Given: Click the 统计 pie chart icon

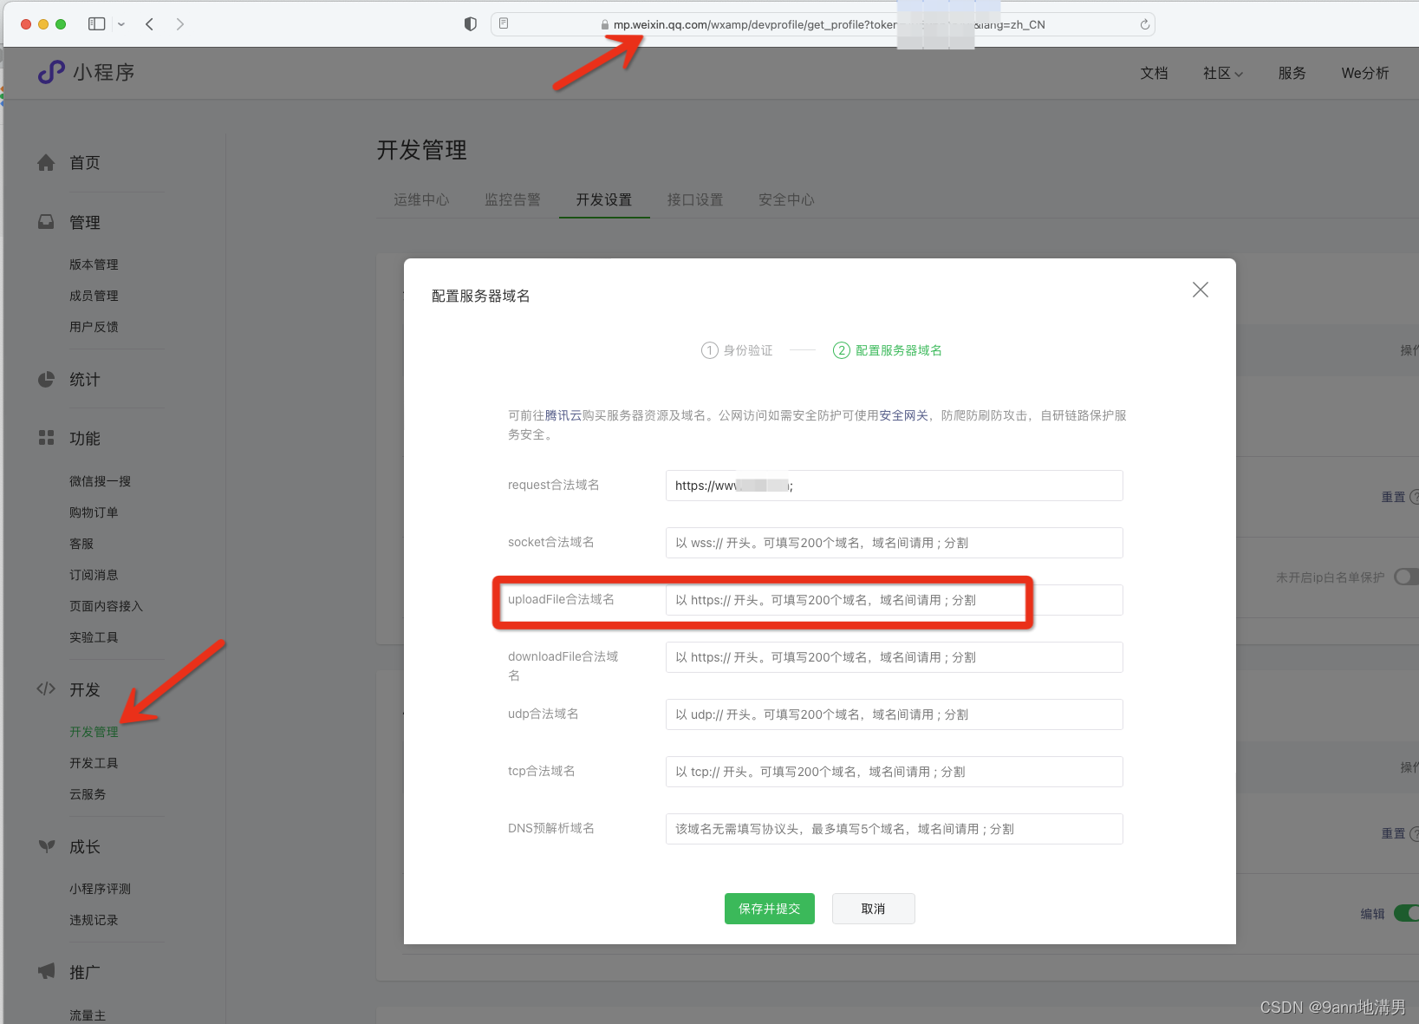Looking at the screenshot, I should pos(46,380).
